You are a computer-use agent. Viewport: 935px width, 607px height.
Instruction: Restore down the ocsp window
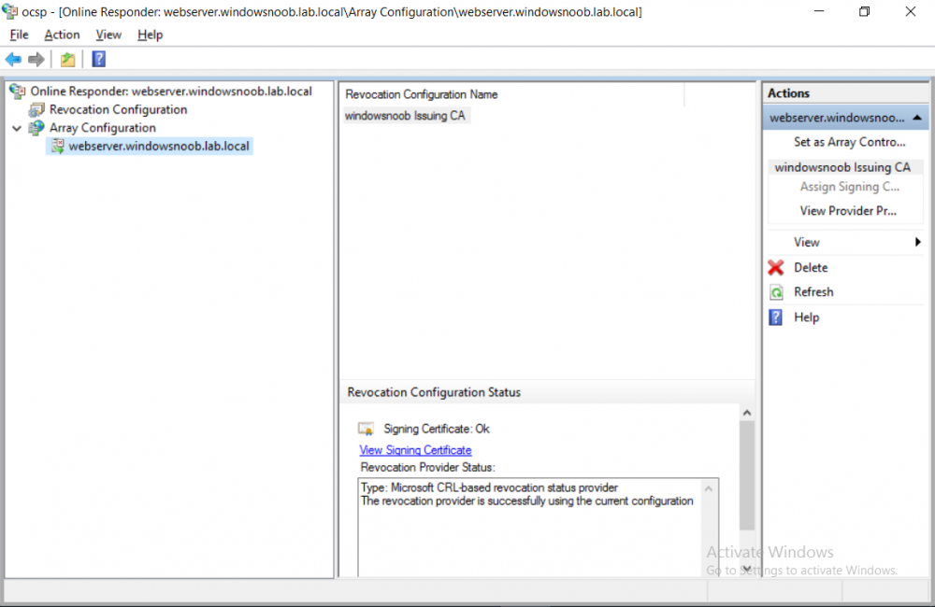click(x=864, y=11)
